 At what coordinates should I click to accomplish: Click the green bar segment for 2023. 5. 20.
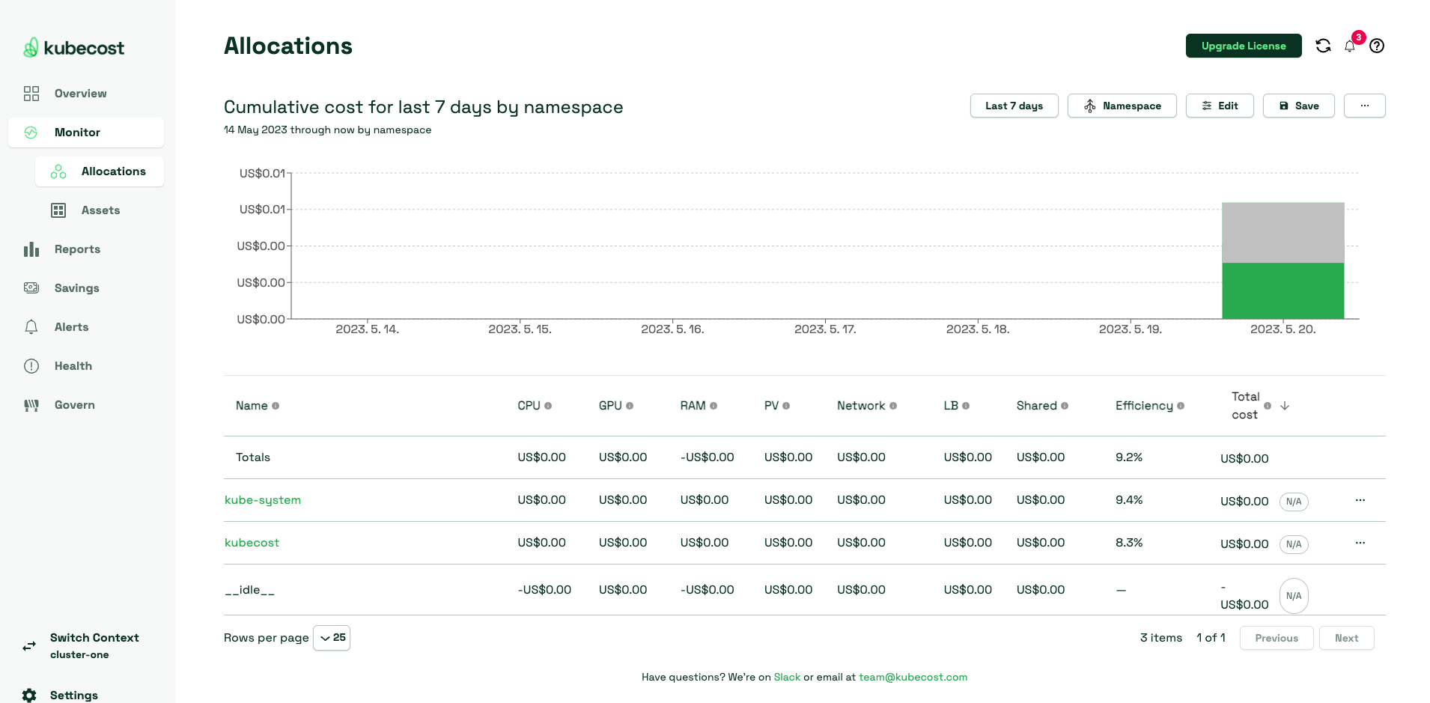pyautogui.click(x=1283, y=290)
